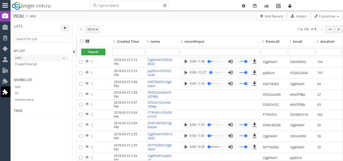Open the shared list named test
The height and width of the screenshot is (161, 343).
tap(18, 87)
